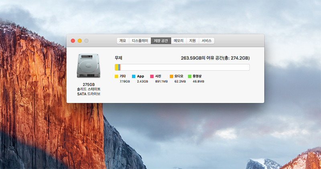Click the 891.1MB value under 사진

pos(161,81)
